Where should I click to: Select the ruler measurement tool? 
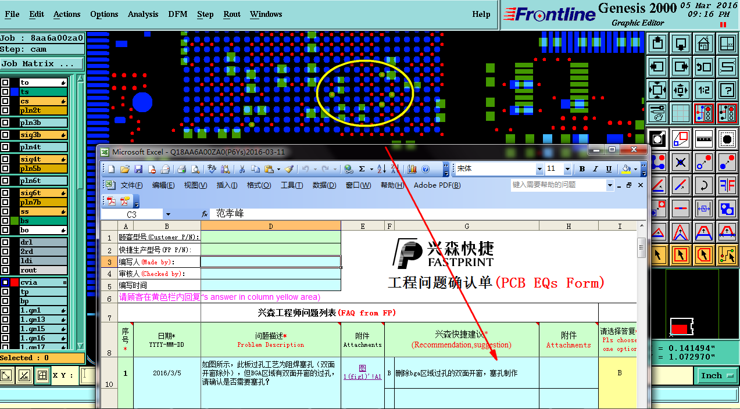click(x=704, y=138)
